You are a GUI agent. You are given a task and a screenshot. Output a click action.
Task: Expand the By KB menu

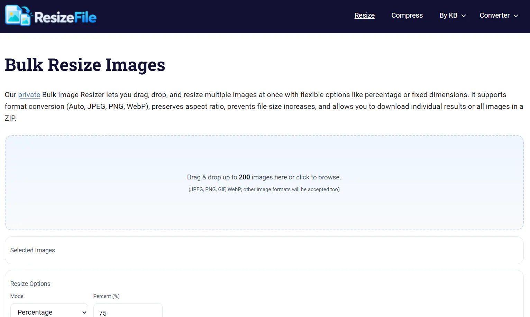pos(453,15)
